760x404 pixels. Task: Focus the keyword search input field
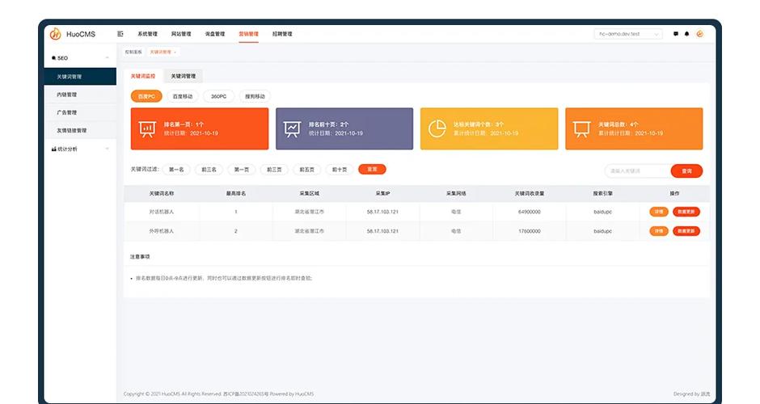click(x=639, y=171)
